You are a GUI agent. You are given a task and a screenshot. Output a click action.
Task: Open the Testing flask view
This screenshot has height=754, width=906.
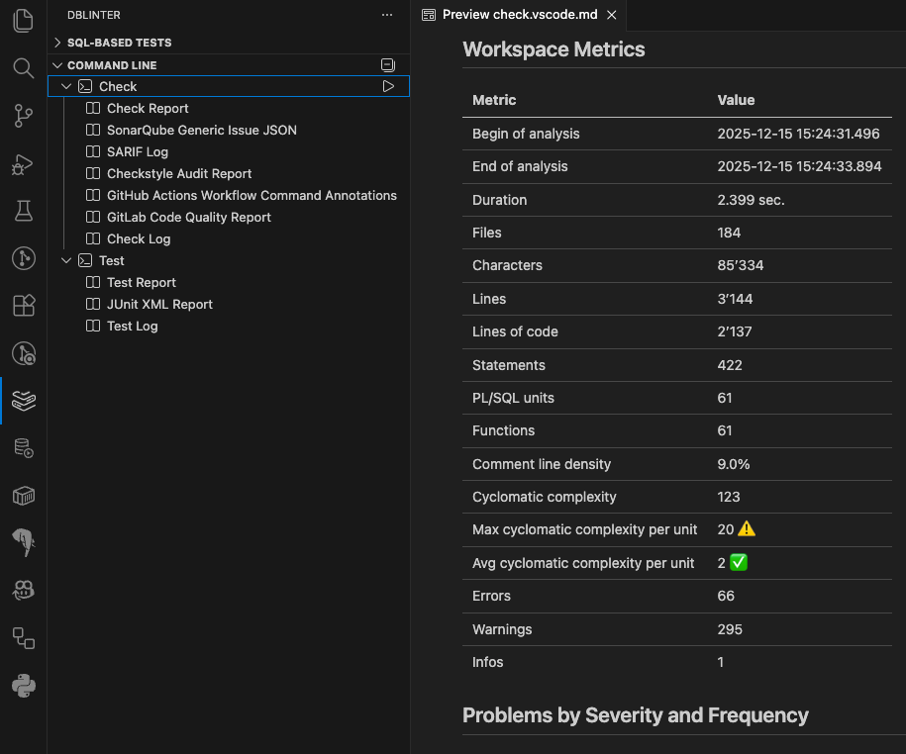click(21, 211)
